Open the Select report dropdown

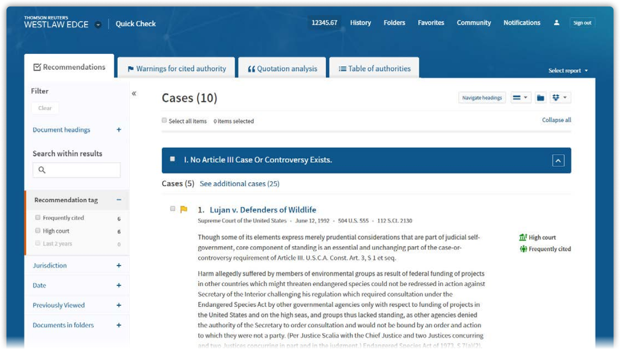pyautogui.click(x=568, y=71)
